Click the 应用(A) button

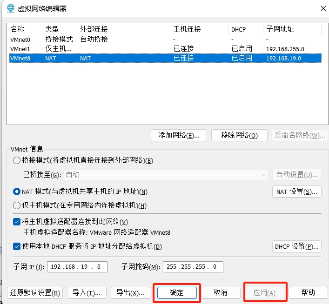(264, 293)
